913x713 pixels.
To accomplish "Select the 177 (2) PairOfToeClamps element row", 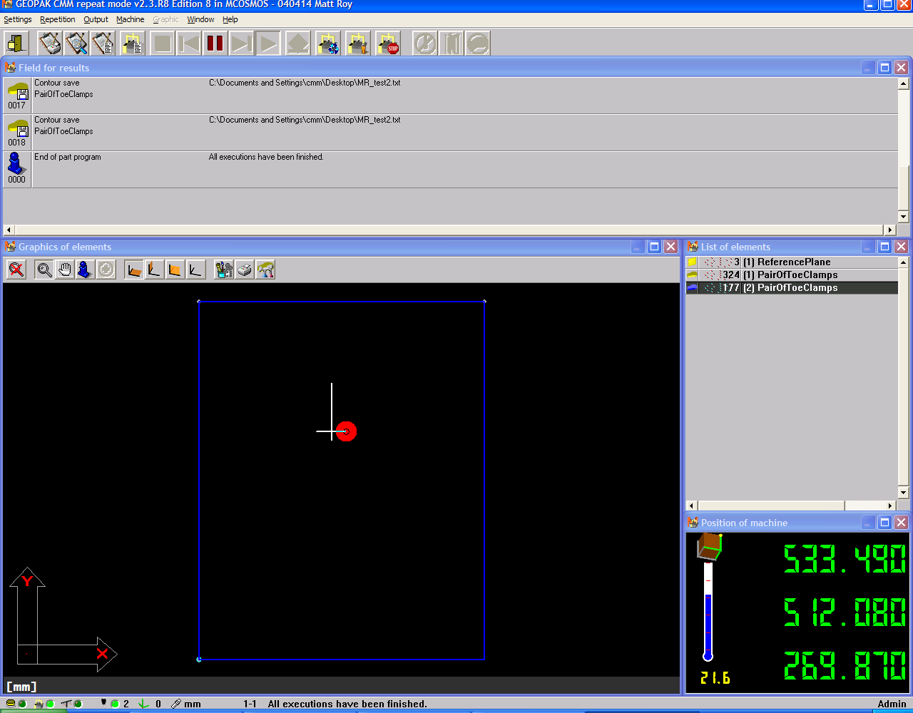I will pyautogui.click(x=791, y=287).
